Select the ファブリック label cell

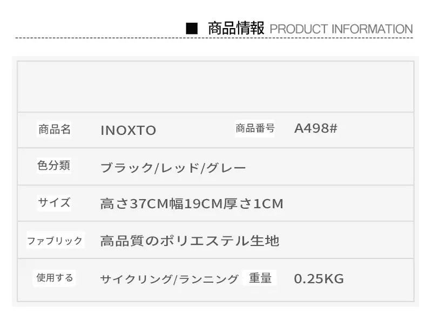pos(55,241)
